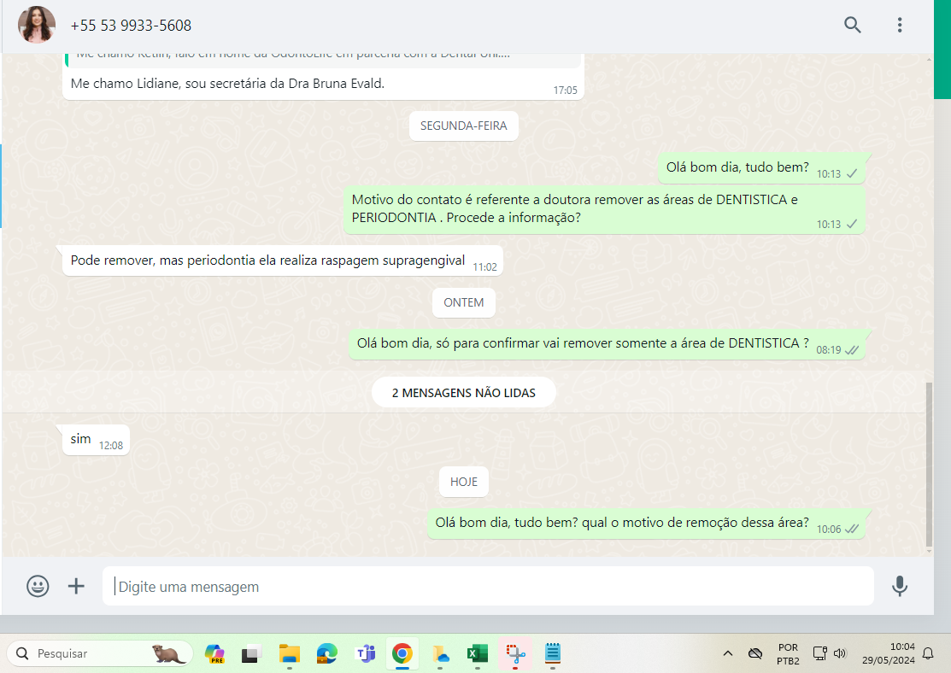Click the SEGUNDA-FEIRA date label
The image size is (951, 673).
463,126
